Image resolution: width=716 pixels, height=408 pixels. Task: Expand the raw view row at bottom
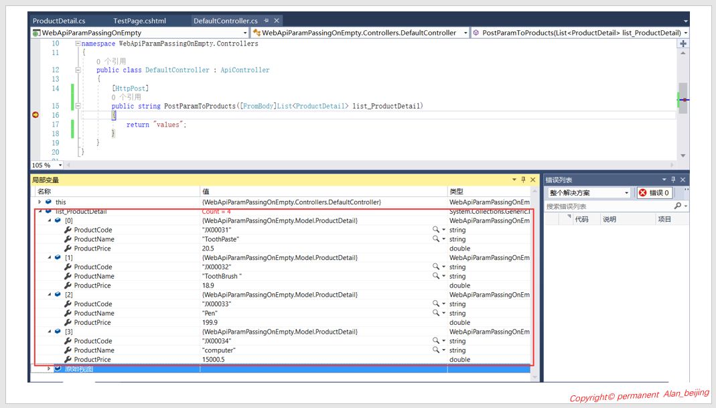49,368
